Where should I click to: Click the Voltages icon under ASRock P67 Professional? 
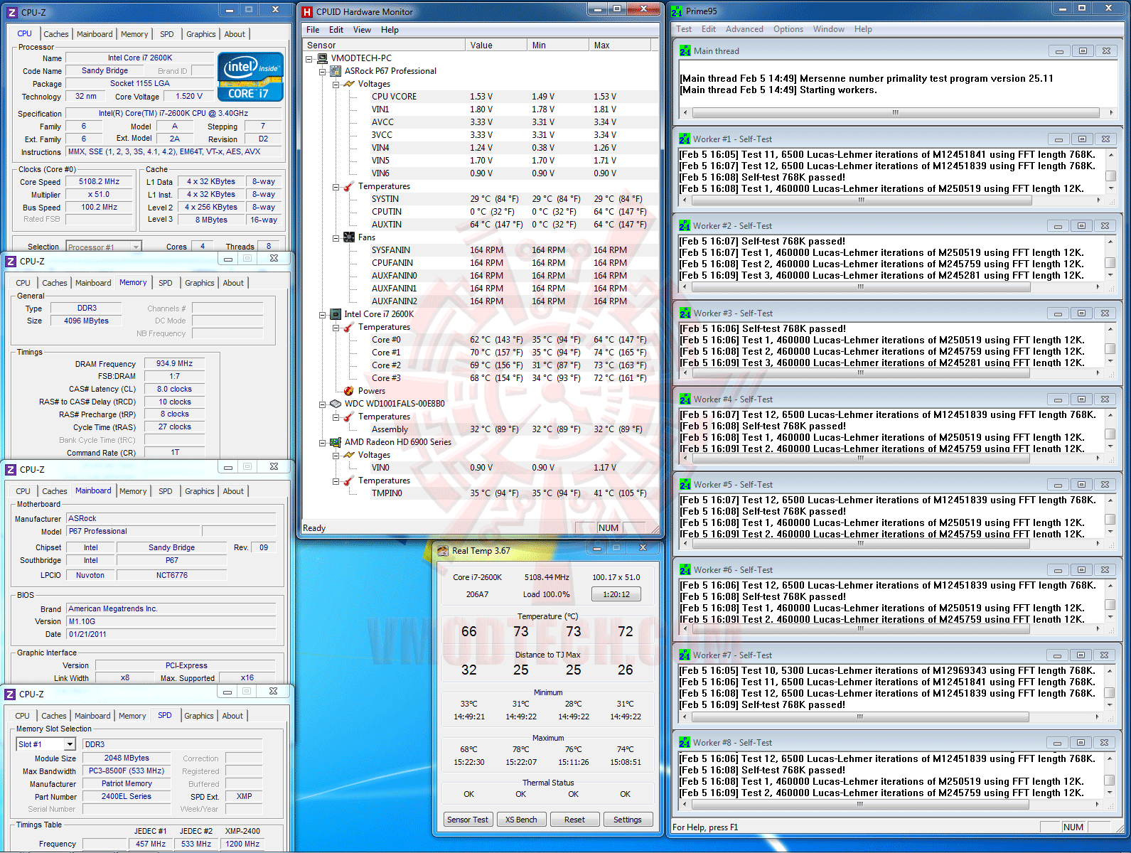[x=349, y=84]
